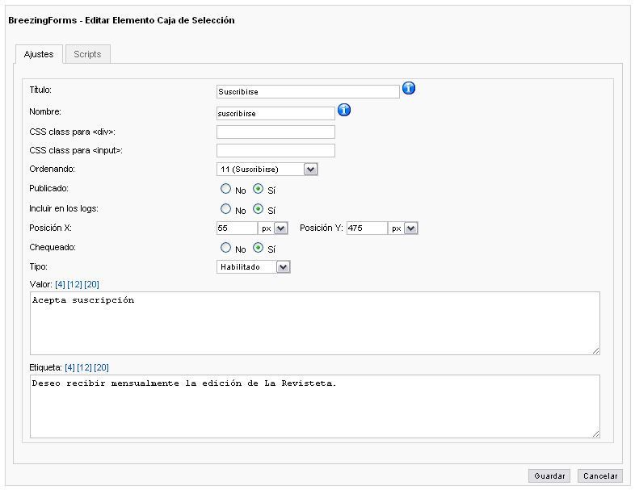Viewport: 635px width, 490px height.
Task: Set Publicado to Sí
Action: [x=258, y=189]
